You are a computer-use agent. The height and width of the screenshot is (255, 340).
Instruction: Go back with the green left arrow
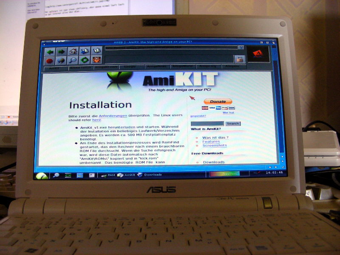click(x=50, y=52)
